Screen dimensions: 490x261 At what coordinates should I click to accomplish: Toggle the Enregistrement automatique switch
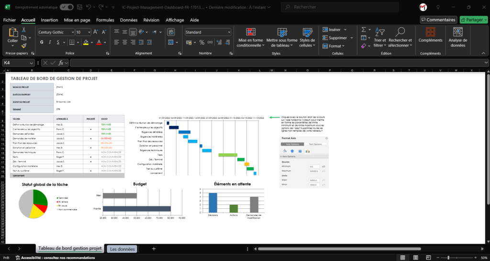pos(67,7)
